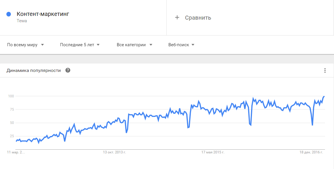The height and width of the screenshot is (169, 334).
Task: Open the По всему миру region dropdown
Action: tap(26, 45)
